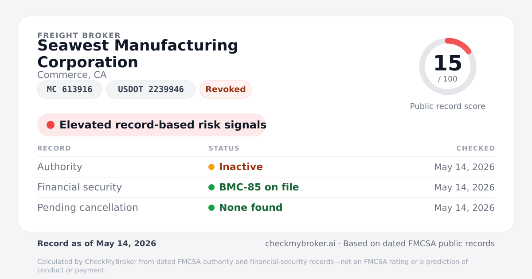Screen dimensions: 532x279
Task: Click the RECORD column header
Action: click(x=54, y=148)
